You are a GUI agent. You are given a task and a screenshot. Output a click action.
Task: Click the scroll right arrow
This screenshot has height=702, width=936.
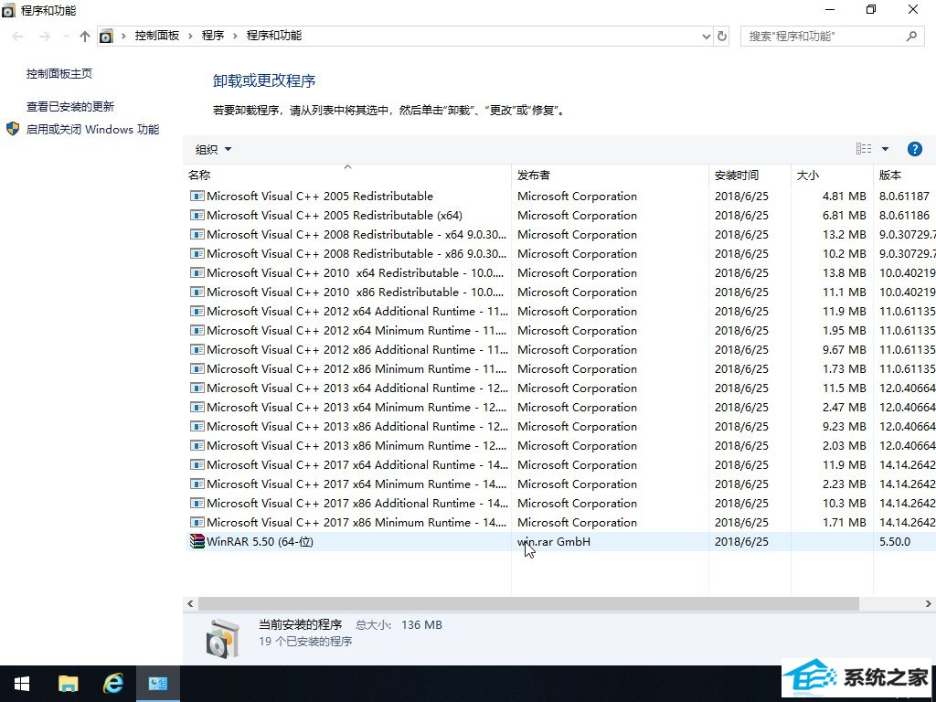click(x=929, y=603)
